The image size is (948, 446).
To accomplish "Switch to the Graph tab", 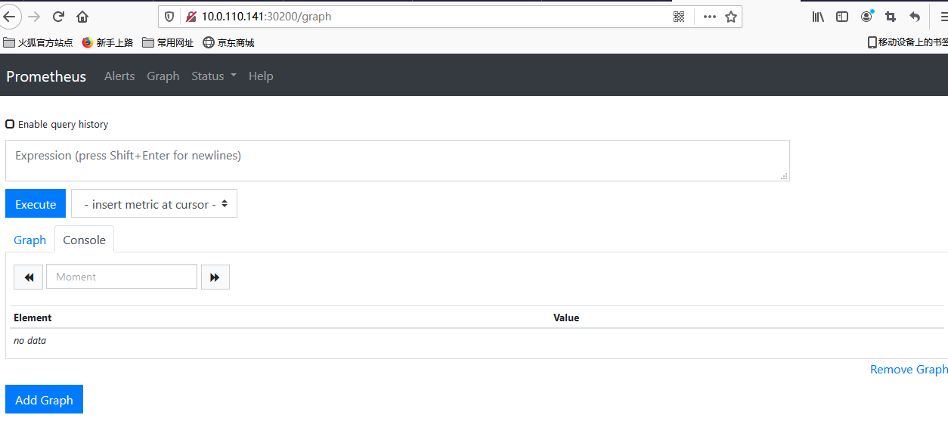I will 30,240.
